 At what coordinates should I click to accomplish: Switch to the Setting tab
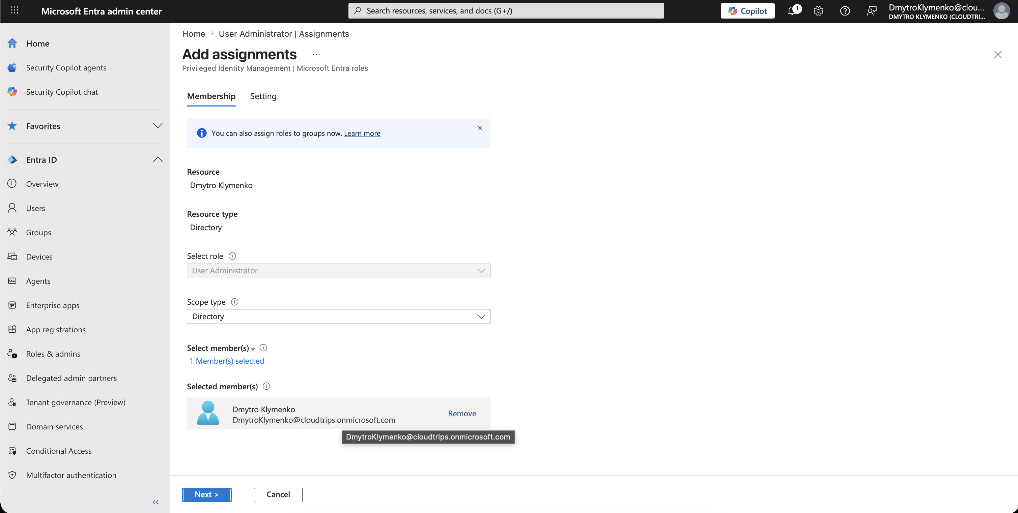click(x=263, y=96)
